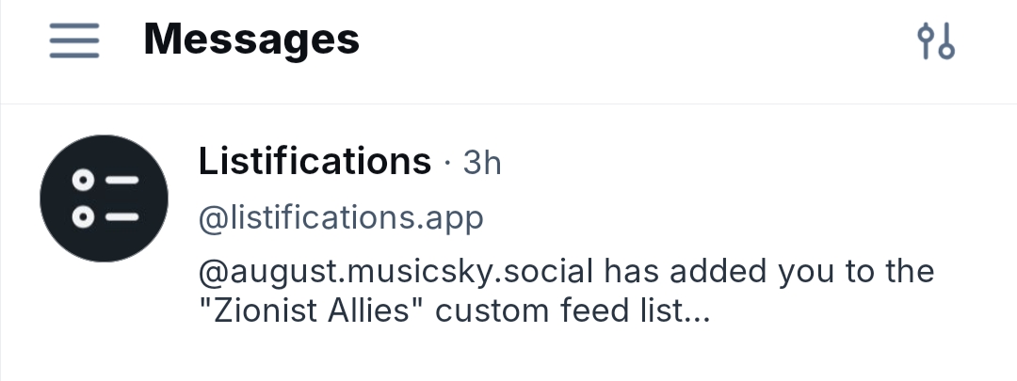This screenshot has width=1017, height=381.
Task: Open message mentioning @august.musicsky.social
Action: coord(396,272)
